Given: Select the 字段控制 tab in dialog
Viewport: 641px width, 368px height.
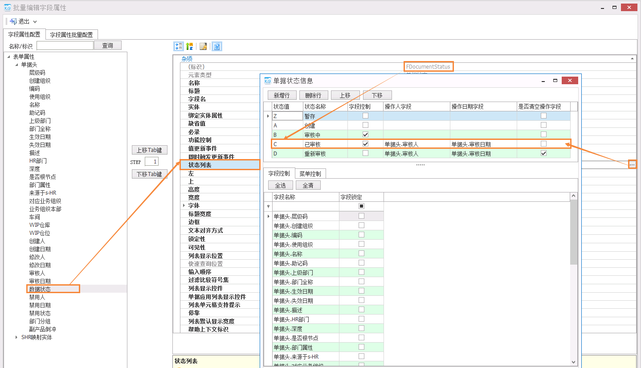Looking at the screenshot, I should 279,173.
